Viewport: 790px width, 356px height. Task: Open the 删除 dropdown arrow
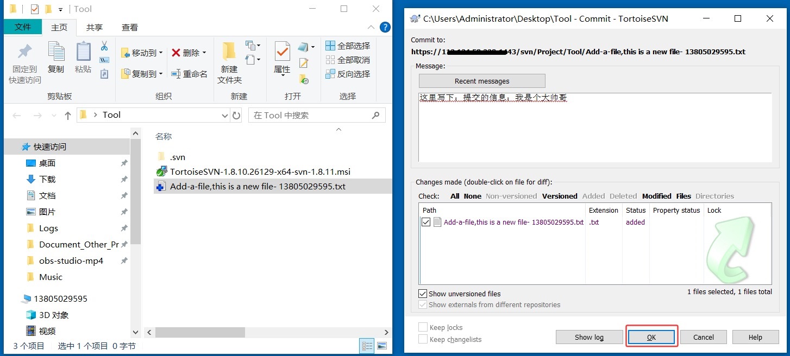(x=204, y=53)
